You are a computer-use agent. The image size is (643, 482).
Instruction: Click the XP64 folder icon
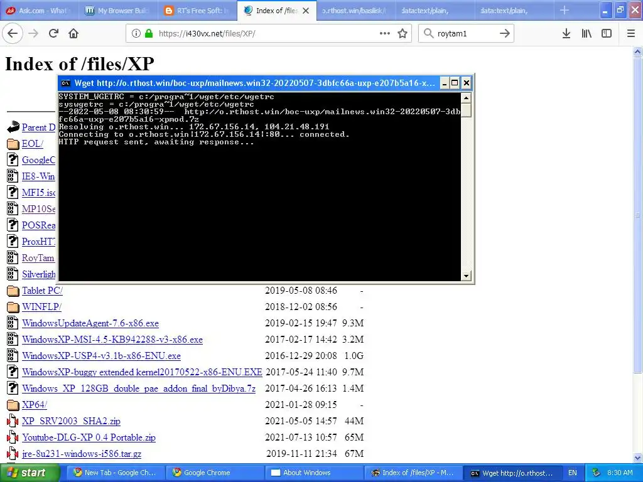pos(13,405)
